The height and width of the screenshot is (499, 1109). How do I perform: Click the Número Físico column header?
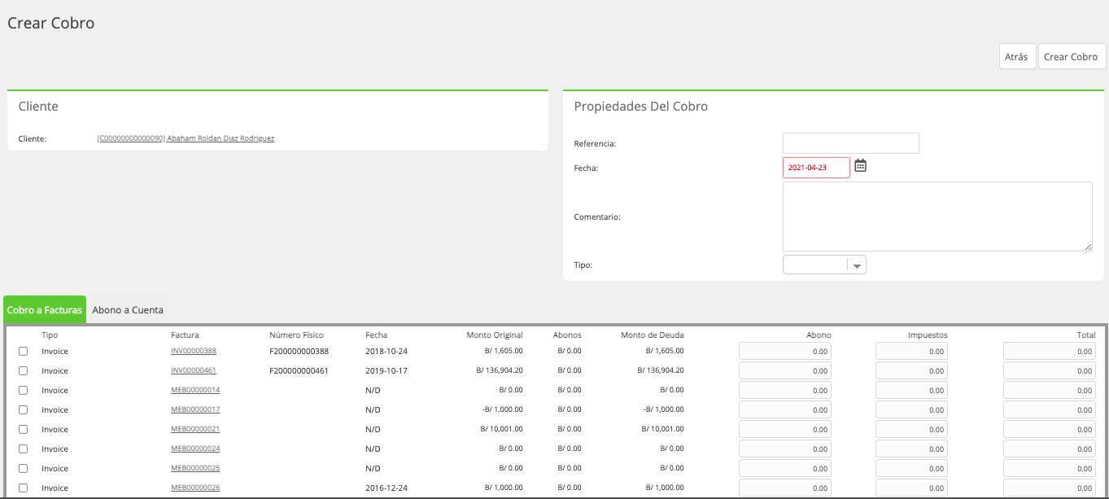click(296, 335)
